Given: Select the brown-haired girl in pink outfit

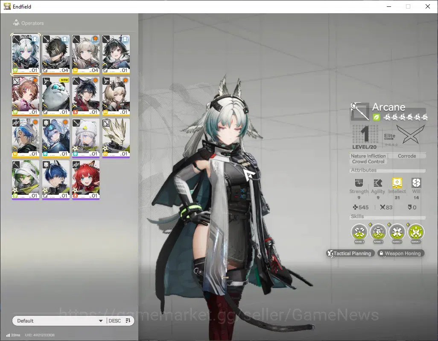Looking at the screenshot, I should [x=26, y=96].
